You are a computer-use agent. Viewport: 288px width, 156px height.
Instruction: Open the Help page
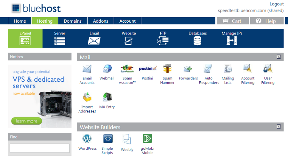click(x=267, y=21)
